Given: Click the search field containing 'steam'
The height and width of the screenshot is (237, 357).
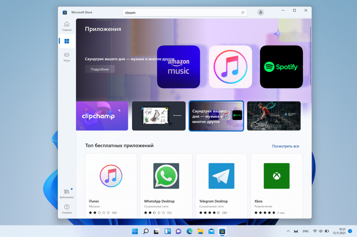Looking at the screenshot, I should click(x=185, y=12).
